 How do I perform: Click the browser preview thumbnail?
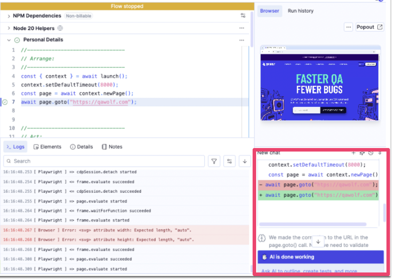[320, 83]
